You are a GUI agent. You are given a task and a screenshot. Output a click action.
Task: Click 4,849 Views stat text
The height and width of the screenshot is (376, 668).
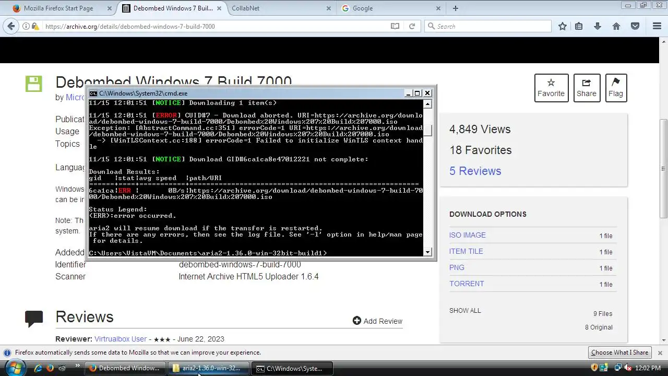click(480, 130)
